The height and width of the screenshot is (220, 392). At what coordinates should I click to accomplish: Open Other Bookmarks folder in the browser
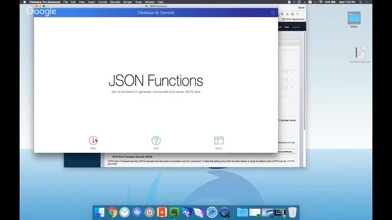293,19
